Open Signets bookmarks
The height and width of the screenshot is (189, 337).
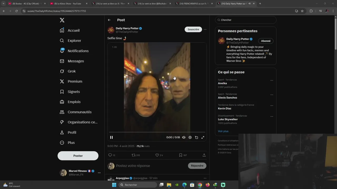[70, 92]
